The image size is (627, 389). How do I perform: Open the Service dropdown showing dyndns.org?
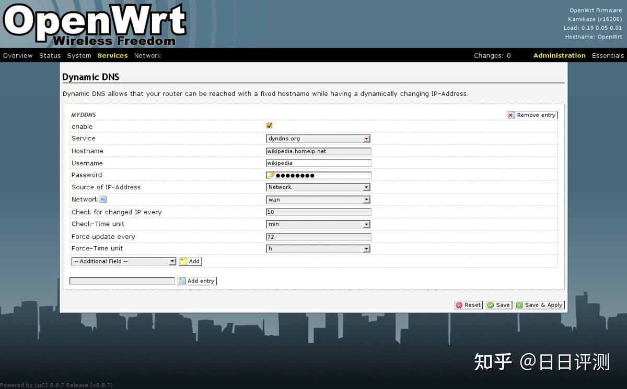pos(367,138)
